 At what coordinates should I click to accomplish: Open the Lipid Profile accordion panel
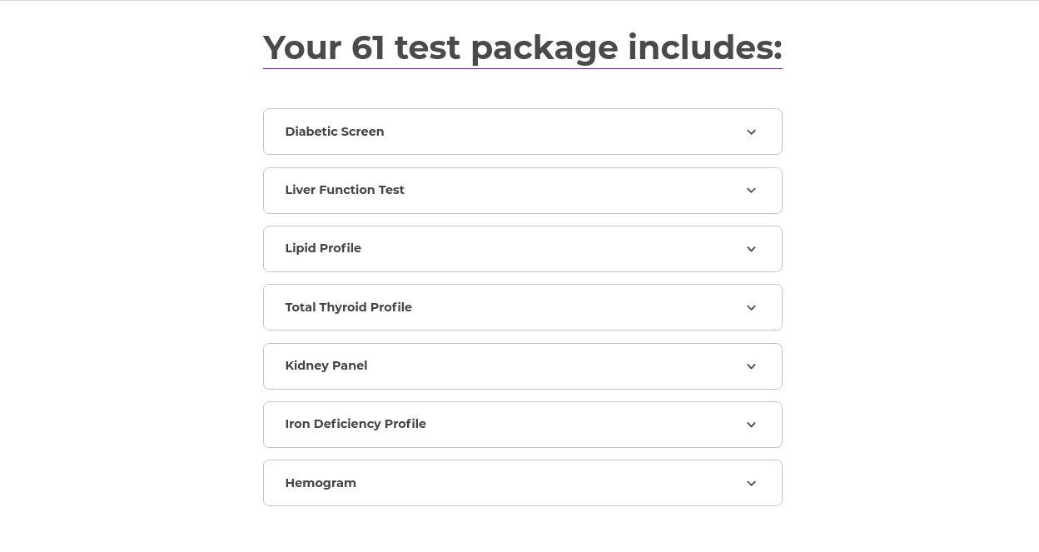point(522,249)
